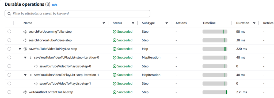Select radio button for saveYouTubeVideoToPlayList-step-1 row
274x98 pixels.
tap(9, 84)
